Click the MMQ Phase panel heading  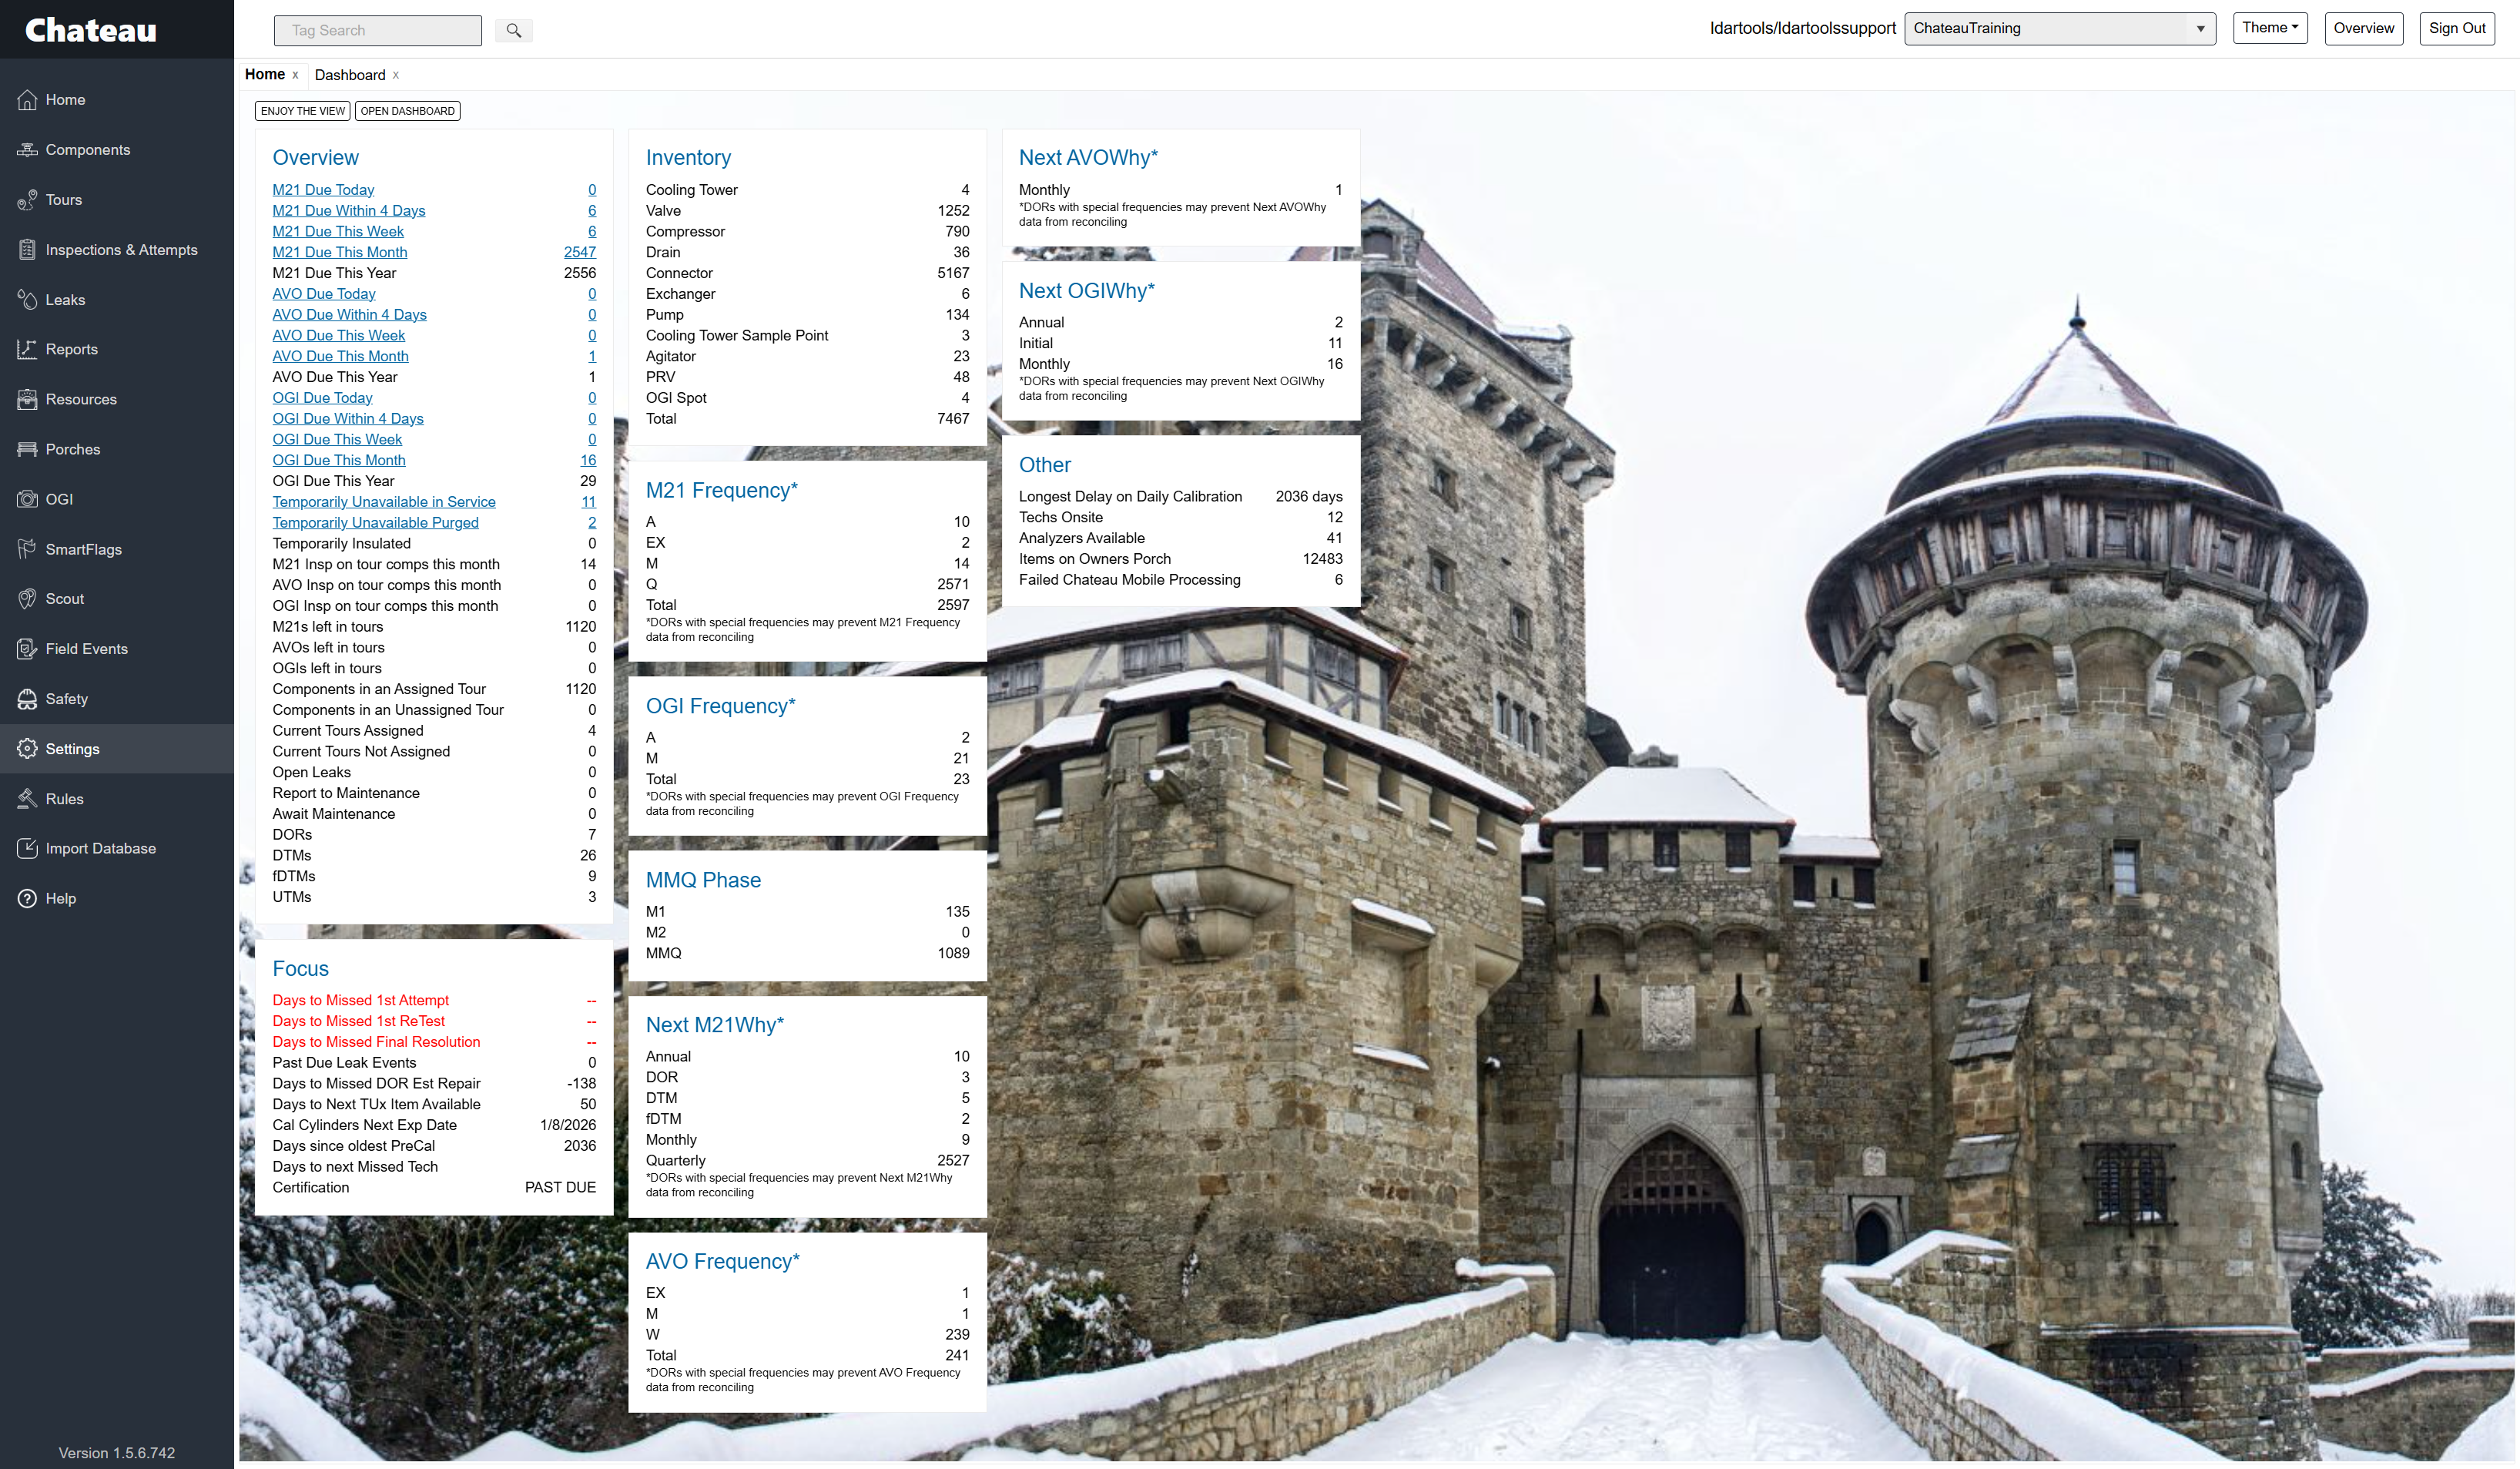(x=703, y=880)
